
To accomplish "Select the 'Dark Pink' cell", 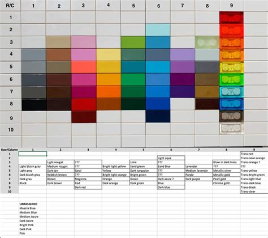I will coord(33,229).
